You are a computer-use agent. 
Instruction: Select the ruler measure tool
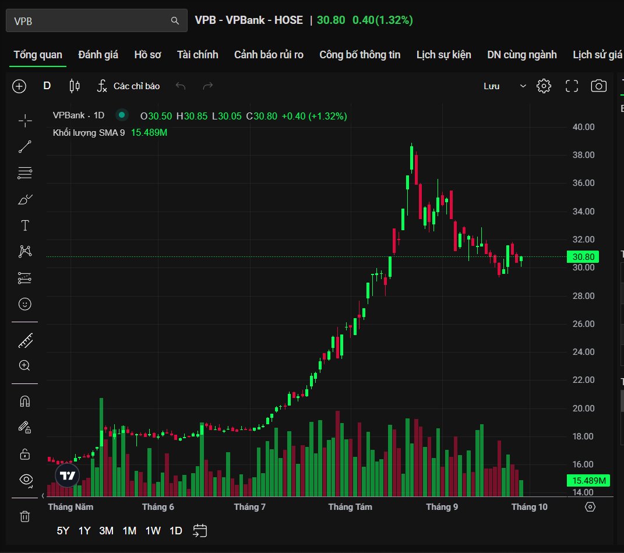[x=25, y=340]
